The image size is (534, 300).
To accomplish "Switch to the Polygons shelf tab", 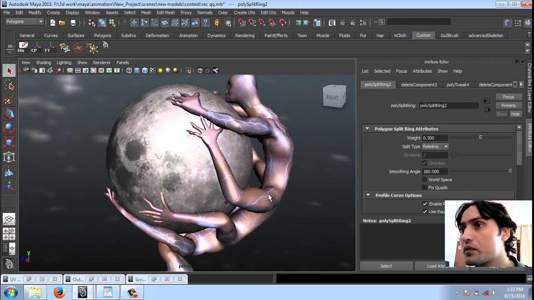I will pos(103,35).
